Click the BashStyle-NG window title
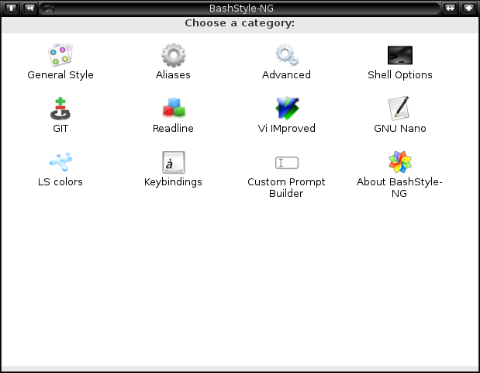 pyautogui.click(x=241, y=9)
